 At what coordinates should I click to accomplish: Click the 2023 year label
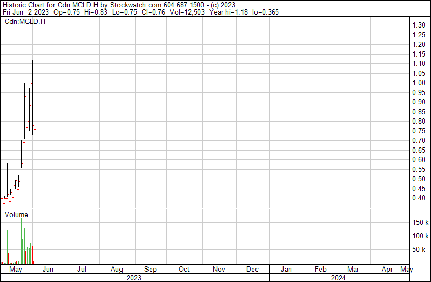point(134,278)
